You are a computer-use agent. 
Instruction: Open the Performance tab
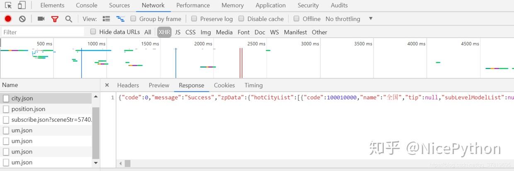coord(193,5)
